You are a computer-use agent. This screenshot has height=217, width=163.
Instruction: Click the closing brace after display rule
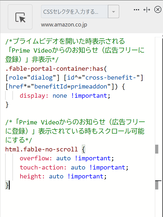[x=7, y=105]
